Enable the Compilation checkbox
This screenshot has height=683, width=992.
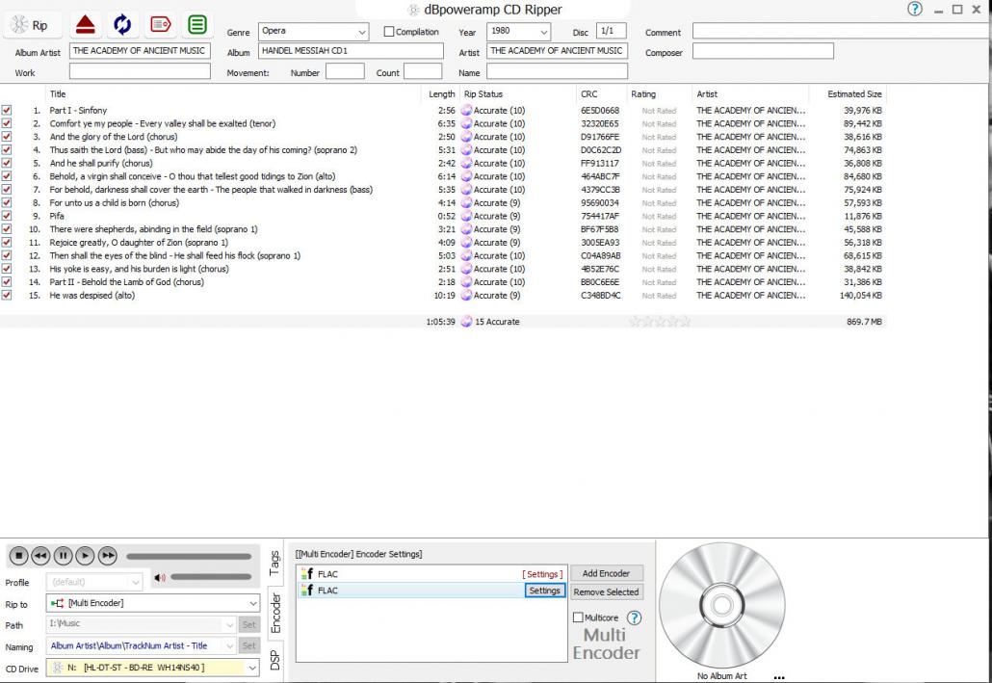point(389,32)
